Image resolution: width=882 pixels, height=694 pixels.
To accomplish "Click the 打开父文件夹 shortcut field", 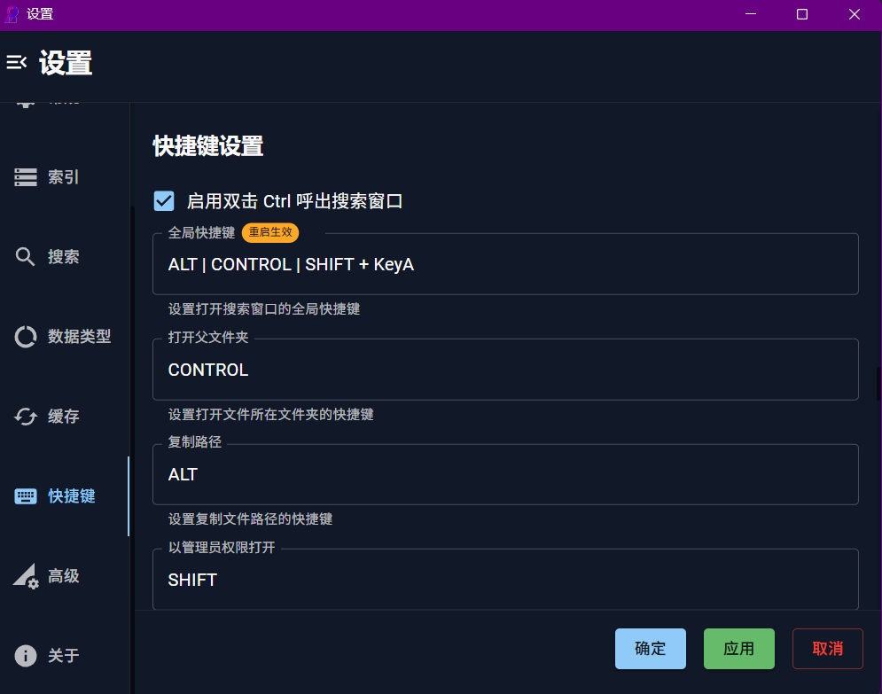I will coord(505,370).
